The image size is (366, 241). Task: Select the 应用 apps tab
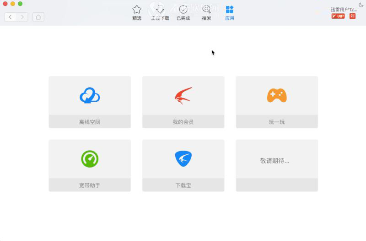[x=230, y=13]
